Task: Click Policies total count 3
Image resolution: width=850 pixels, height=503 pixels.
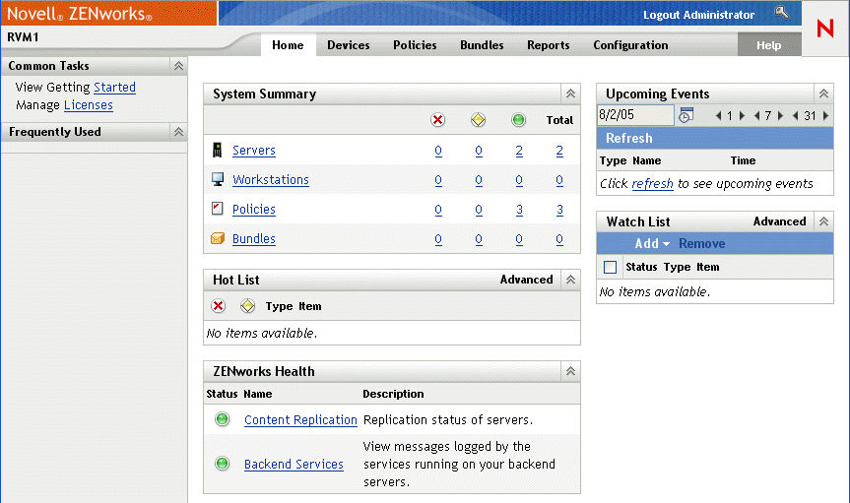Action: tap(559, 210)
